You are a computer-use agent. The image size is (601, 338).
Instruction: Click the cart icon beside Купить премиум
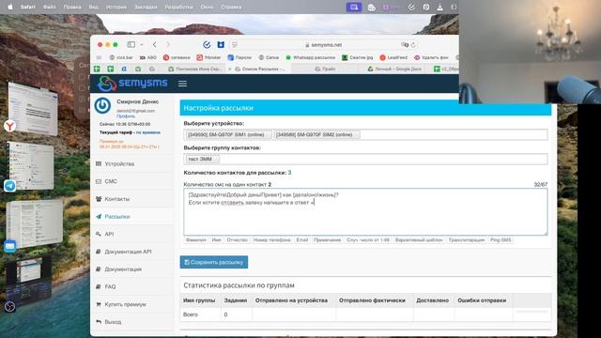coord(99,304)
